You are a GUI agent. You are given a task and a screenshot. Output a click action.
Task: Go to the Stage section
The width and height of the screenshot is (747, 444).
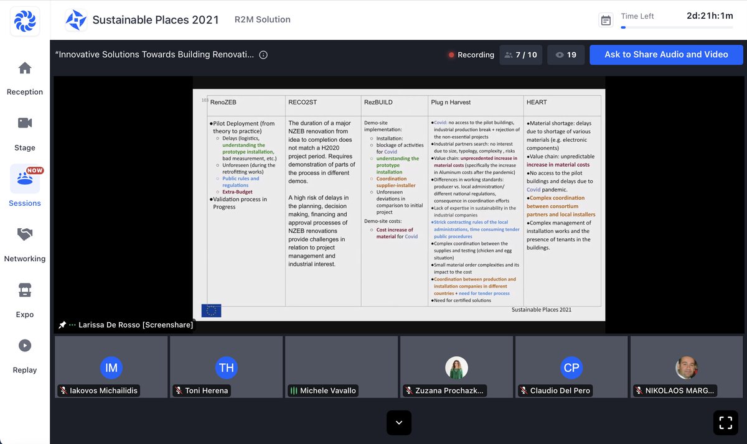[25, 134]
